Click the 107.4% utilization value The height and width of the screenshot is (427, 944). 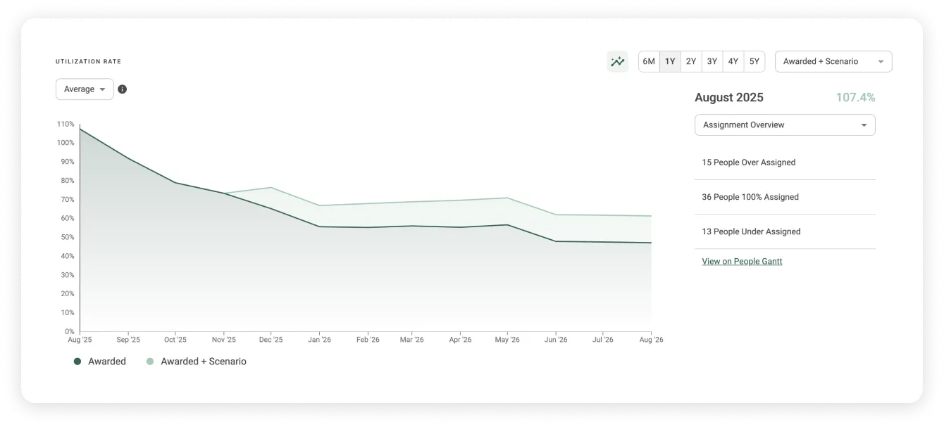(x=855, y=98)
